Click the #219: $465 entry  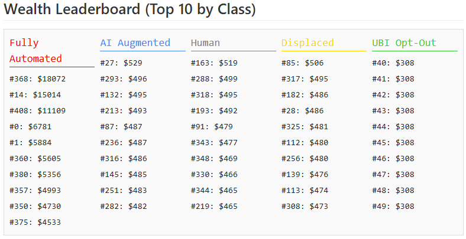214,207
